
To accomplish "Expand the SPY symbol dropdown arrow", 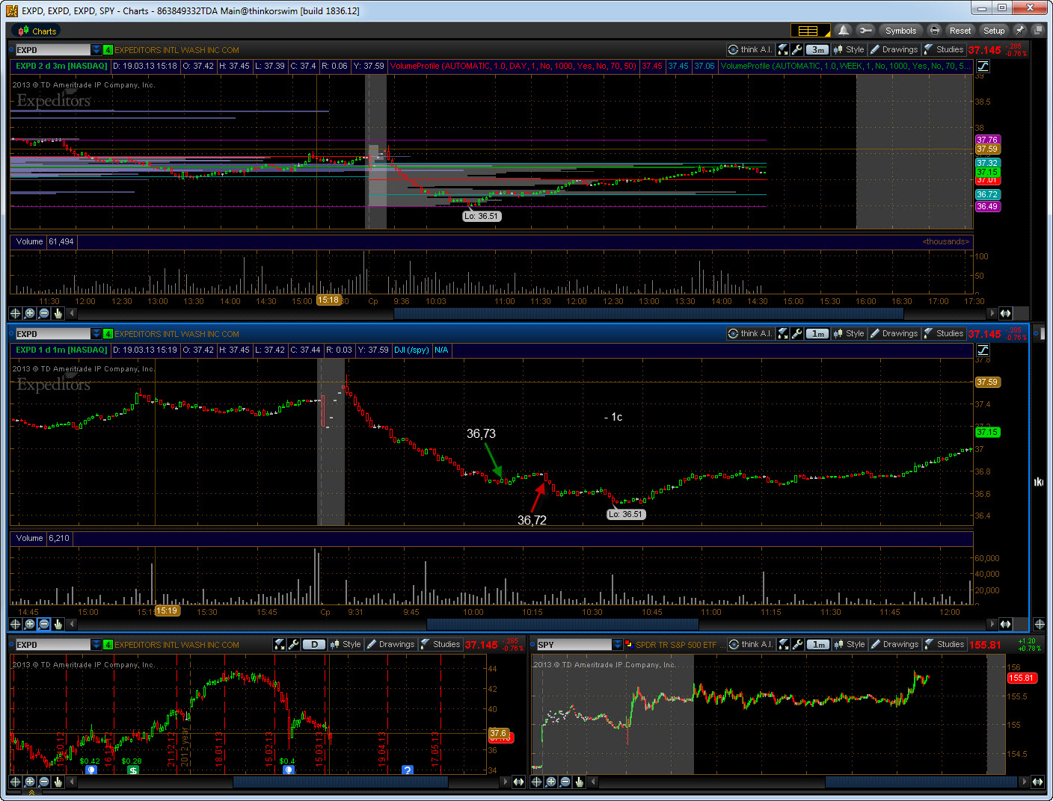I will point(617,645).
